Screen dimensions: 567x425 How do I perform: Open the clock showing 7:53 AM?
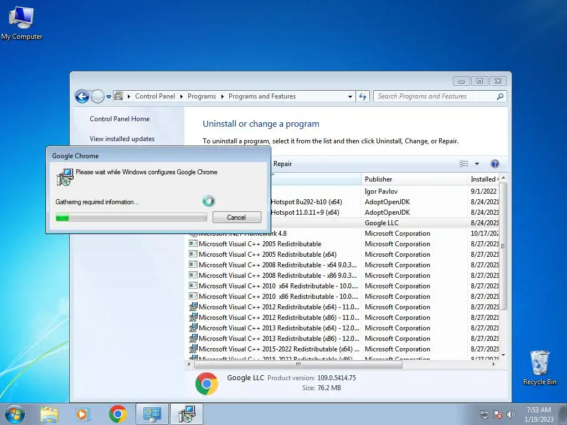[x=538, y=414]
